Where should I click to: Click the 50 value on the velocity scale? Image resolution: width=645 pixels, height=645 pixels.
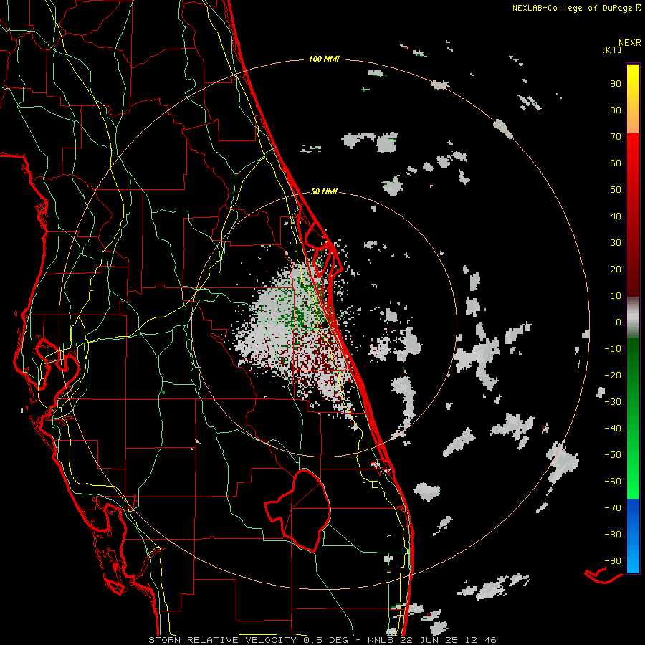pyautogui.click(x=616, y=190)
